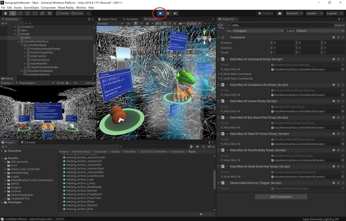Switch to the Asset Store tab

click(107, 19)
